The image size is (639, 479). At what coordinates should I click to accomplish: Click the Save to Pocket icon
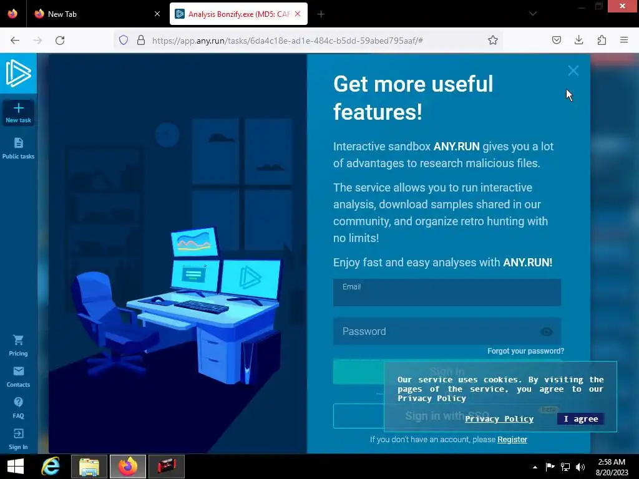[557, 40]
